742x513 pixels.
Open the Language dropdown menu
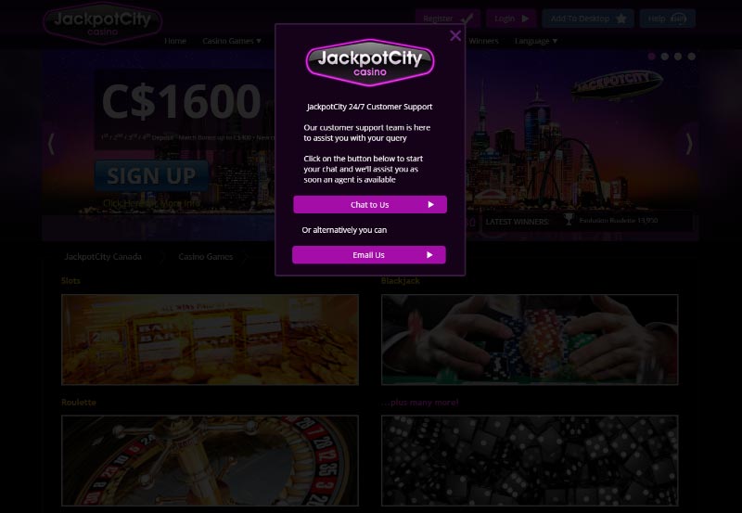536,41
